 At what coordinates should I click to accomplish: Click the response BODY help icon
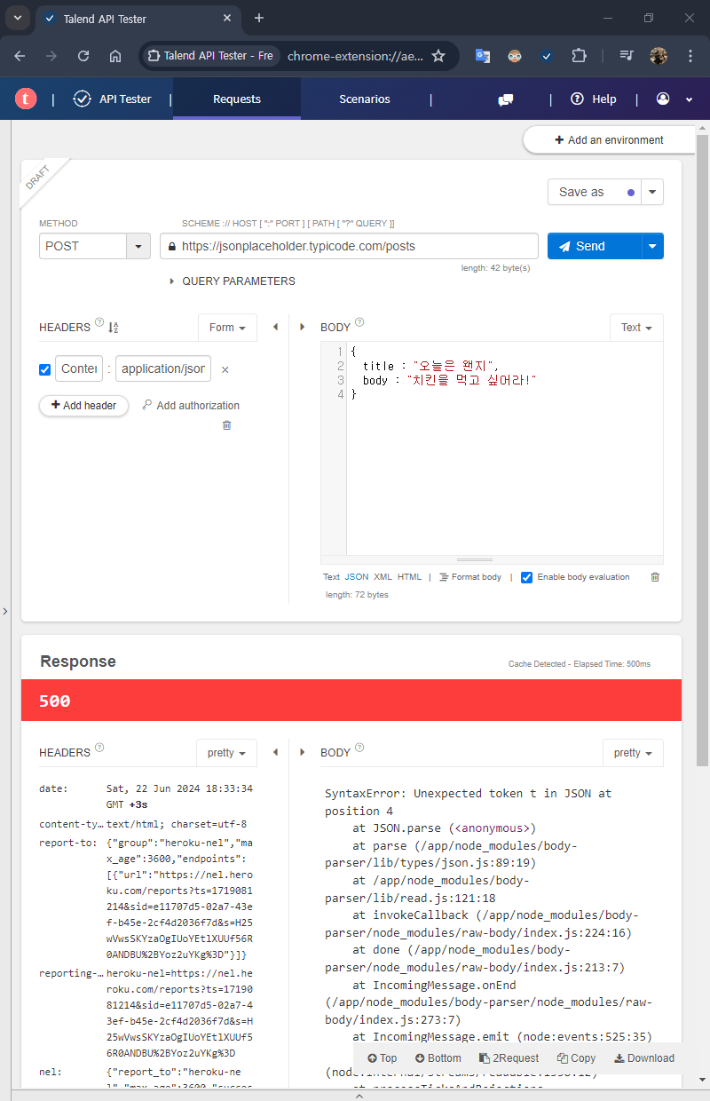pos(359,748)
